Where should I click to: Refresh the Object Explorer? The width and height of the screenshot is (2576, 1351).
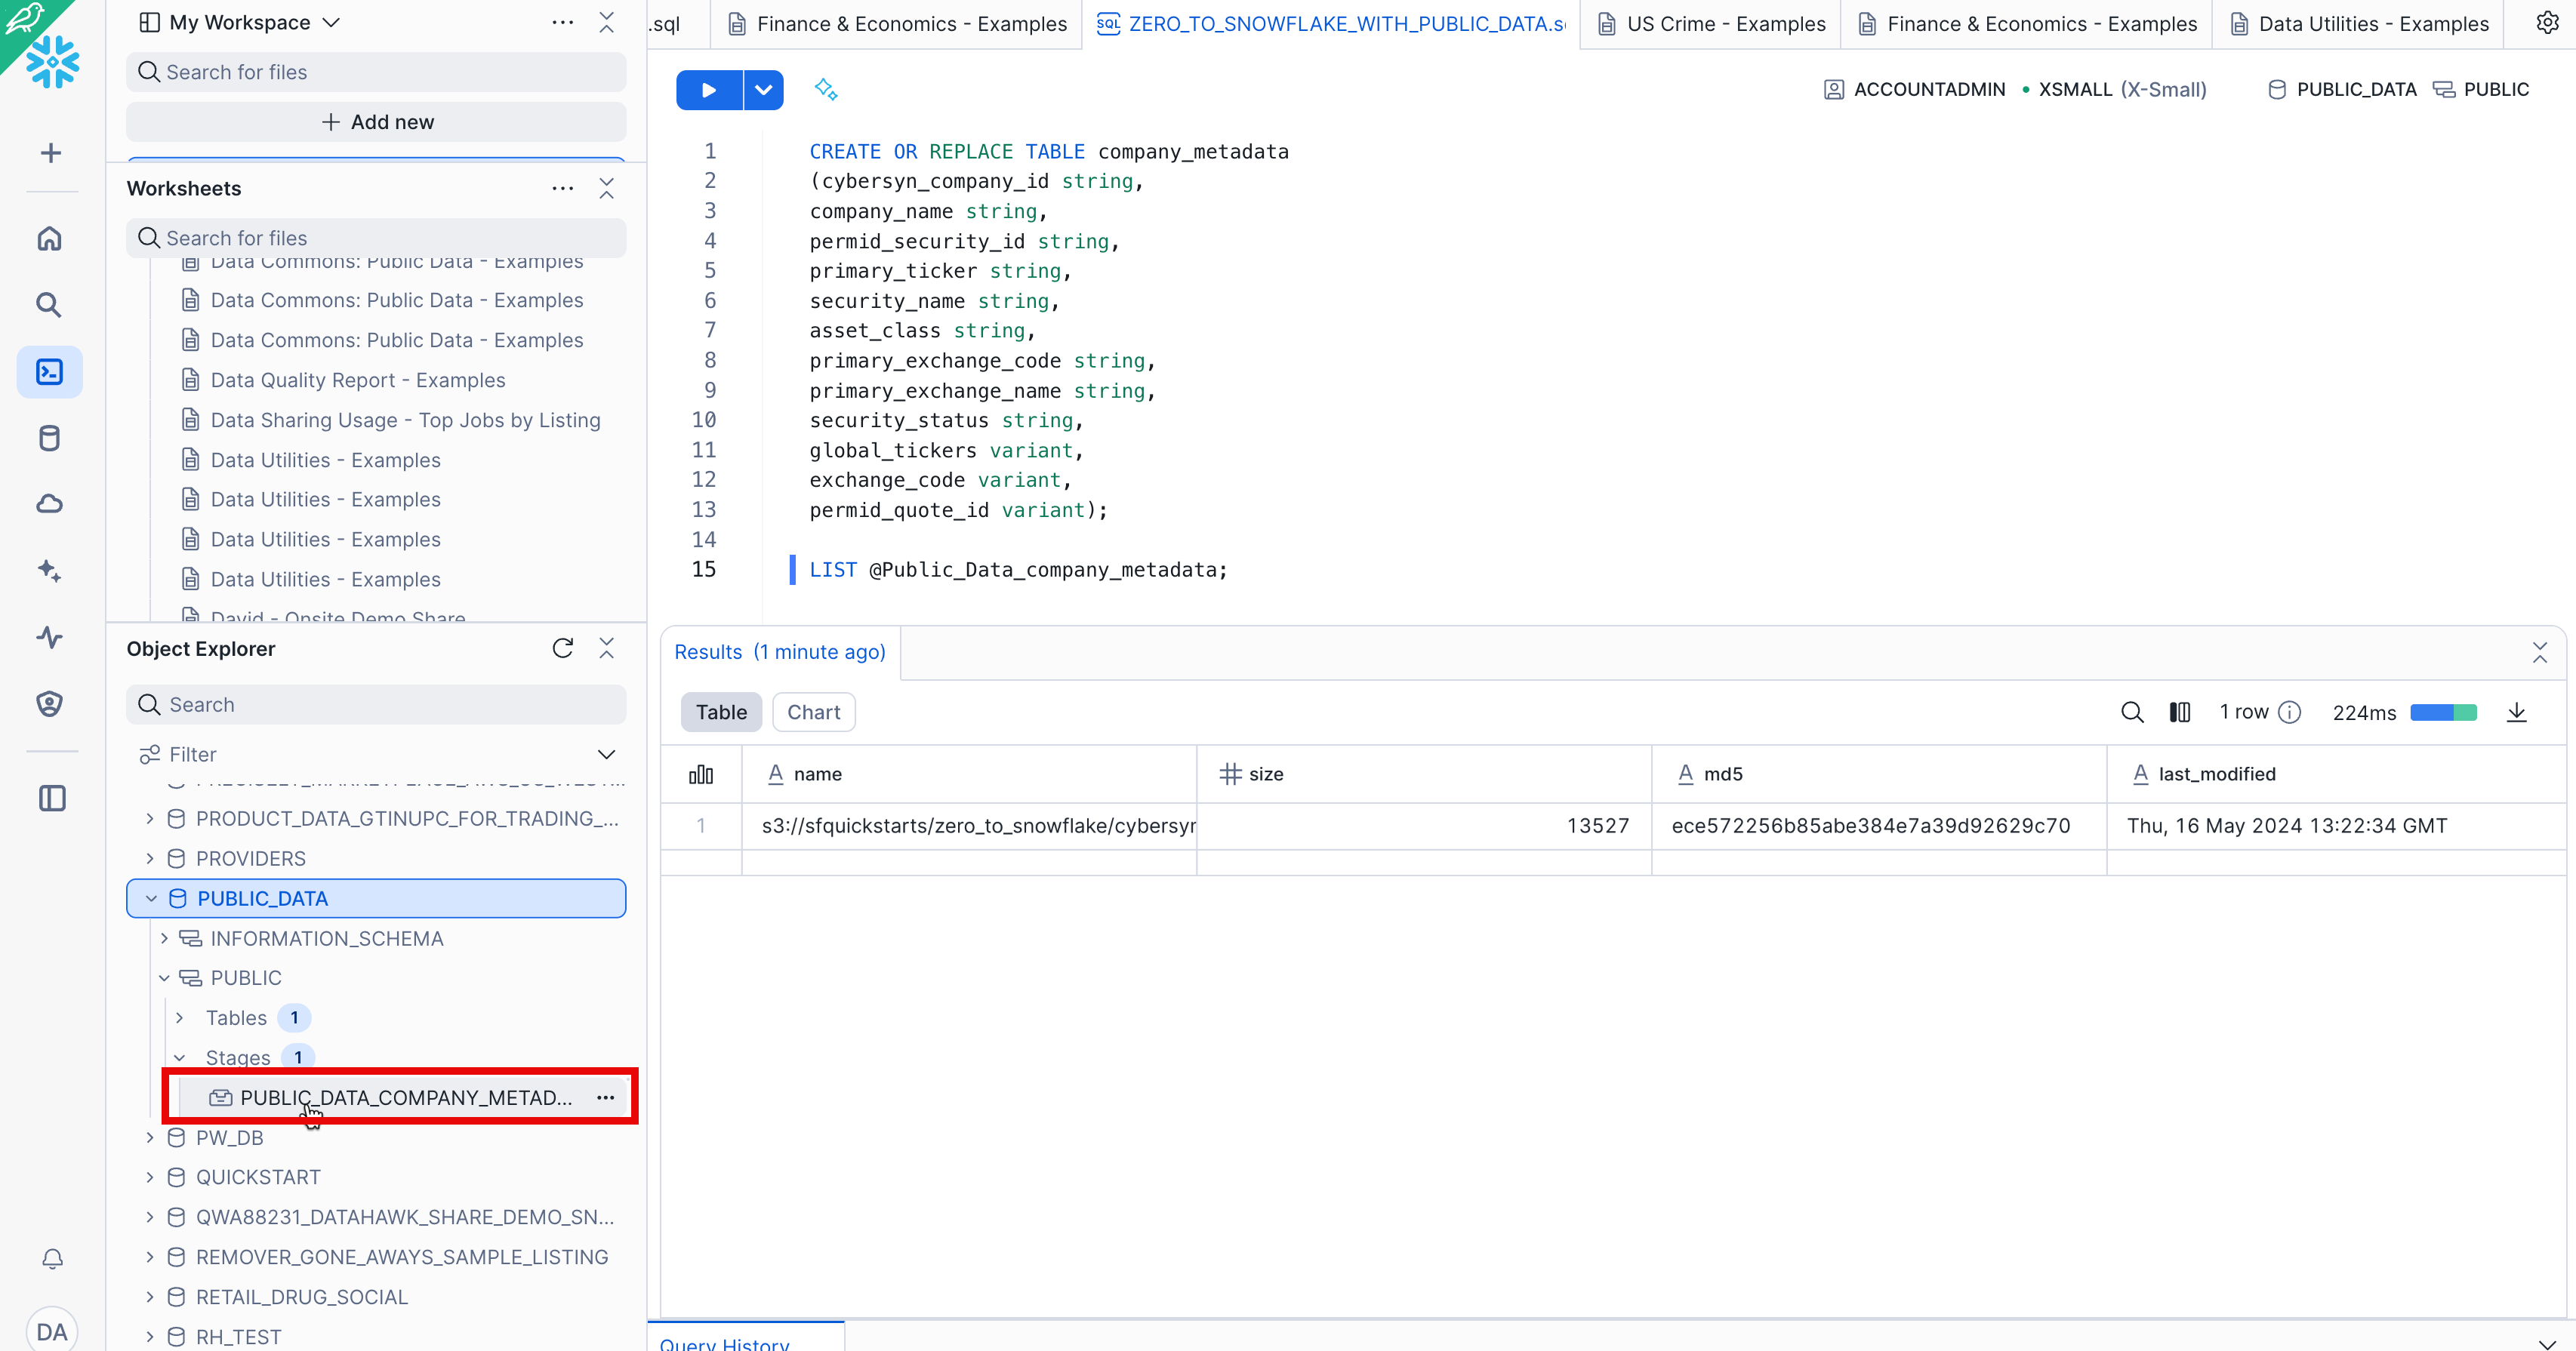pos(563,648)
